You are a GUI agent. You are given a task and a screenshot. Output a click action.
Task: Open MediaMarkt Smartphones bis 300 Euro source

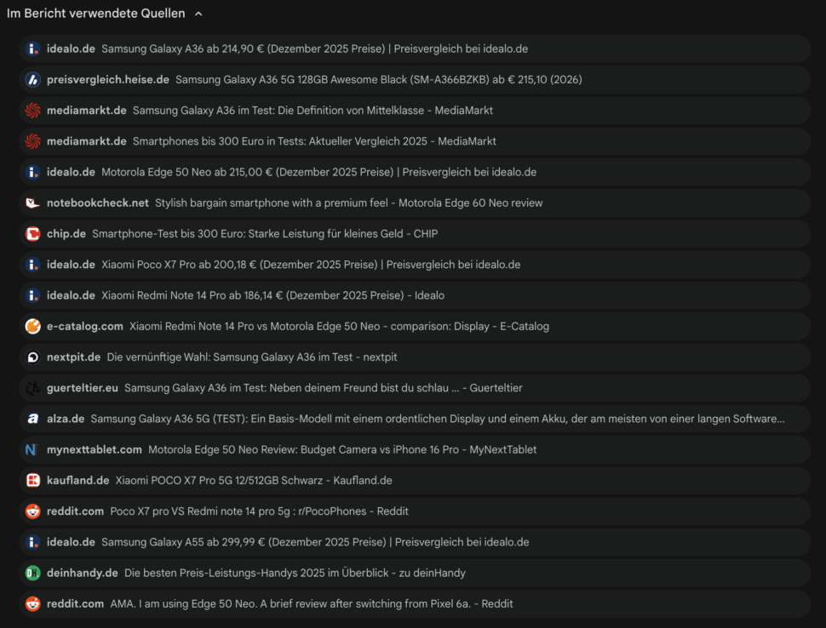(314, 141)
